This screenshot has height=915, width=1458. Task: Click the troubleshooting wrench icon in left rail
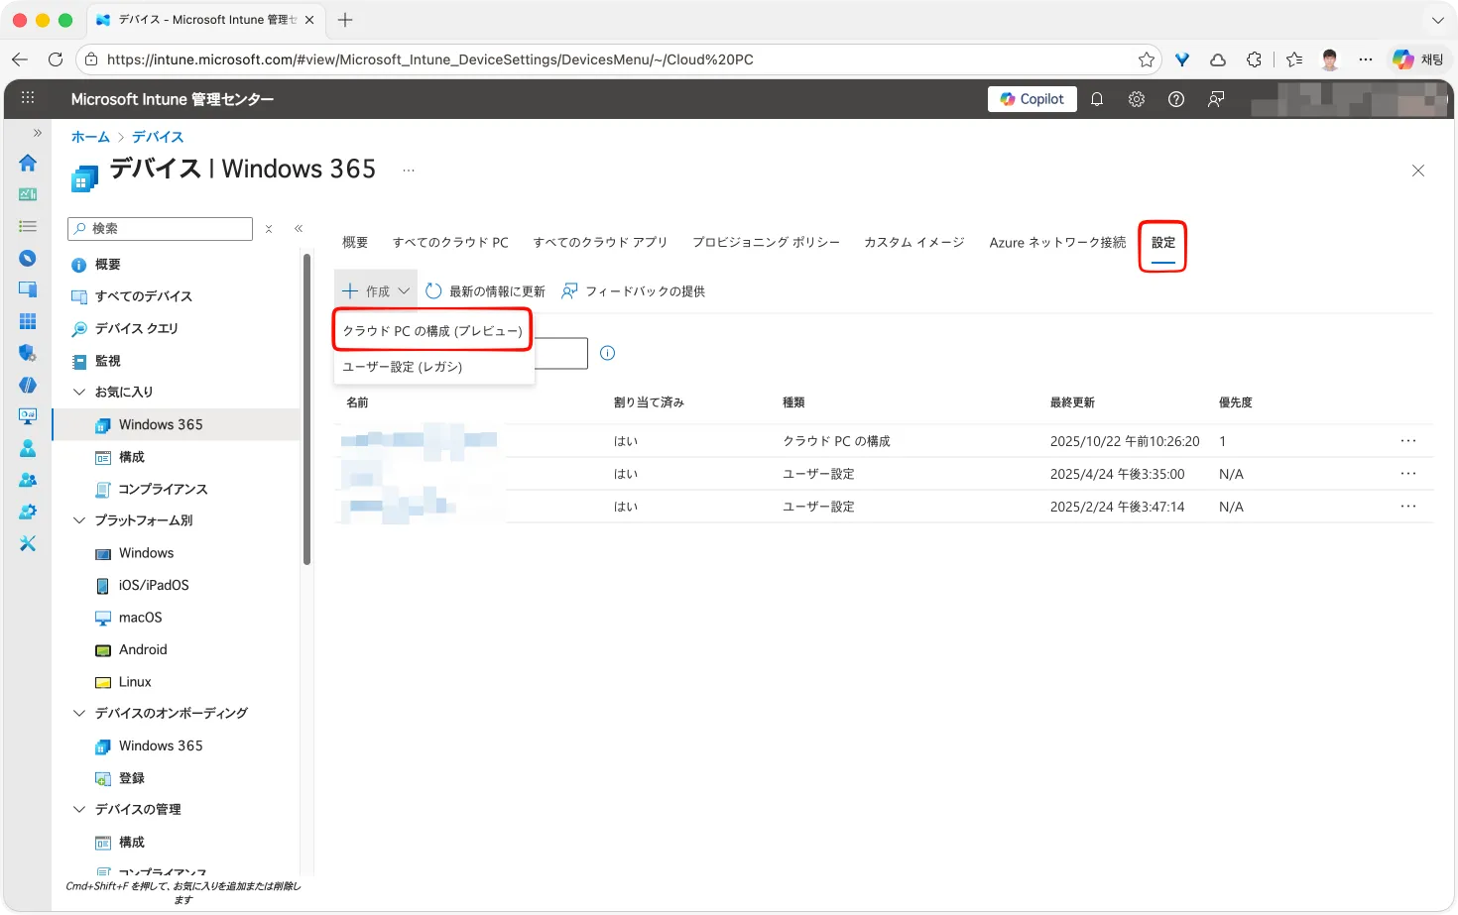28,543
